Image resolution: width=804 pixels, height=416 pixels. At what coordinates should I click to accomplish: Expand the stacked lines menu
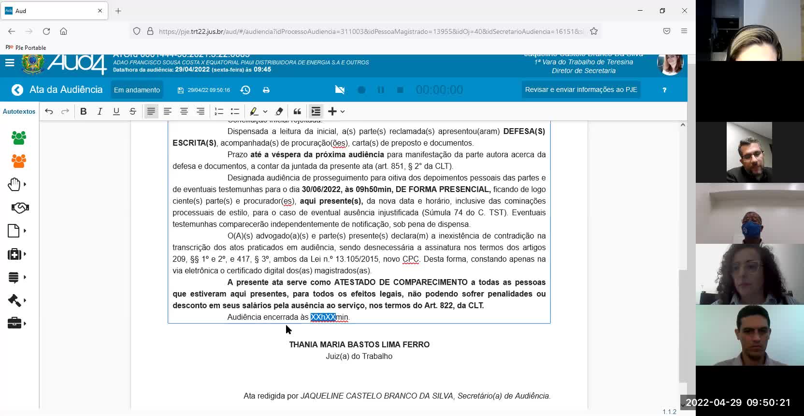click(17, 277)
